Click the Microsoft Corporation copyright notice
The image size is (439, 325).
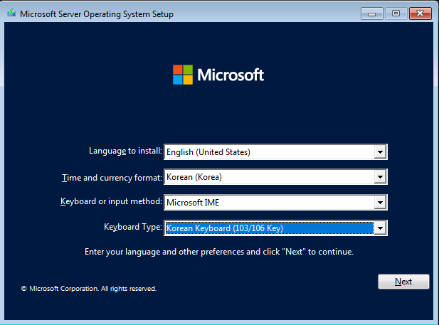(x=89, y=289)
